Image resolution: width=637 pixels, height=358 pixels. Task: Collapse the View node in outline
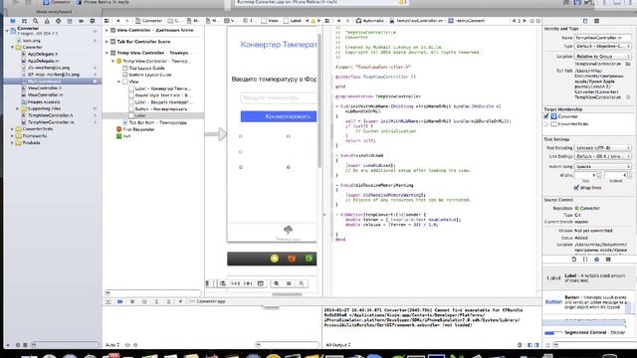(119, 82)
